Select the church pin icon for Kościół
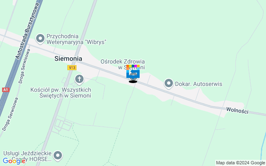The image size is (266, 166). [x=79, y=79]
